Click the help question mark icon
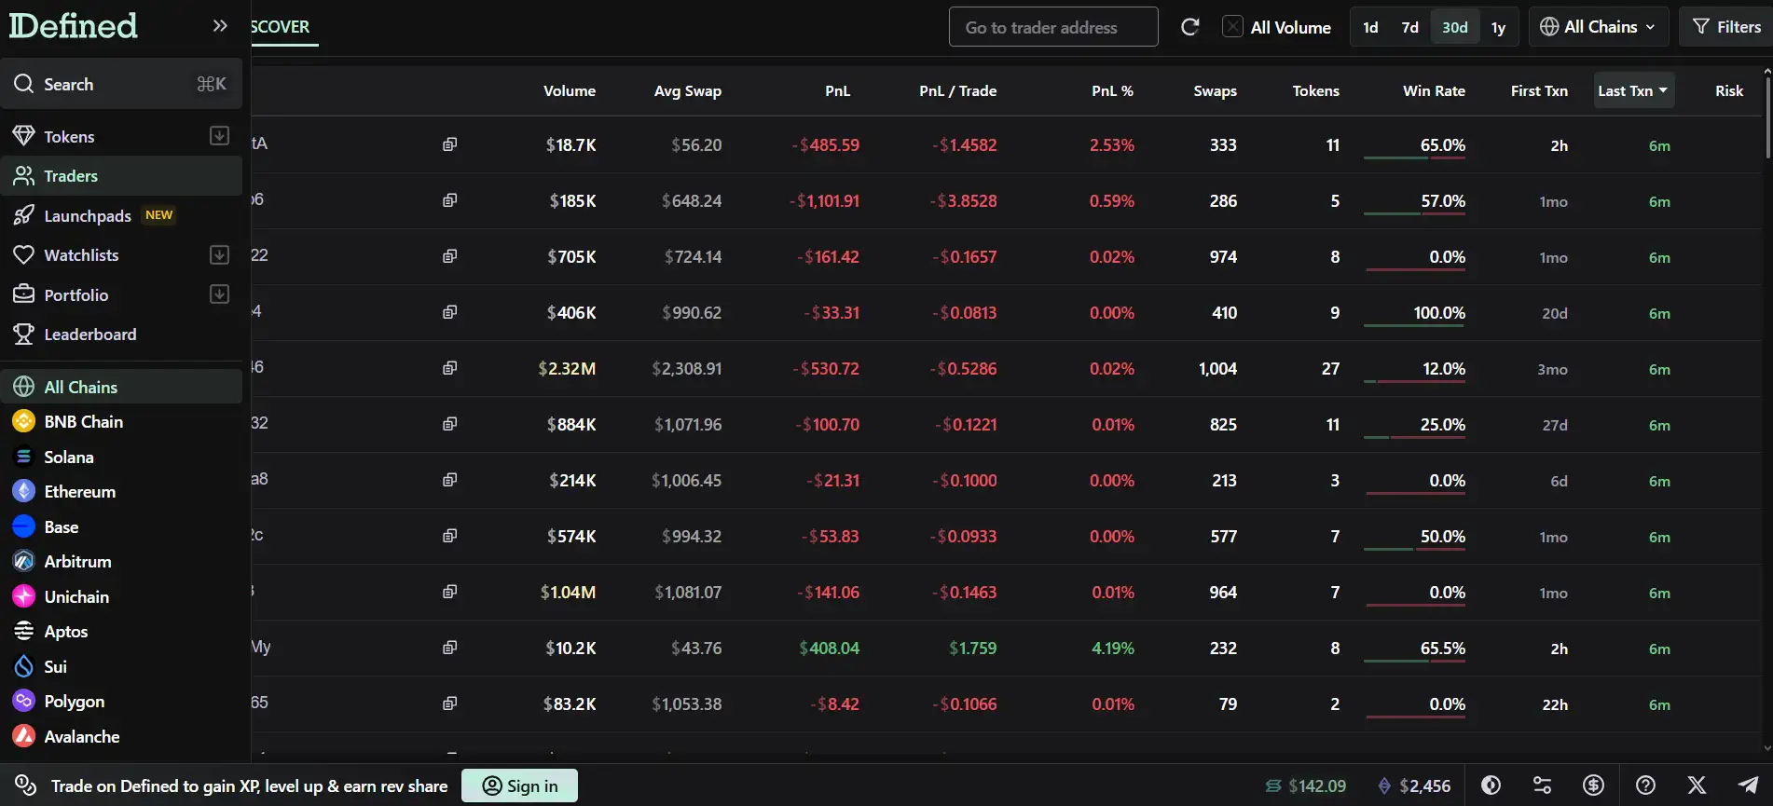The image size is (1773, 806). (1645, 786)
